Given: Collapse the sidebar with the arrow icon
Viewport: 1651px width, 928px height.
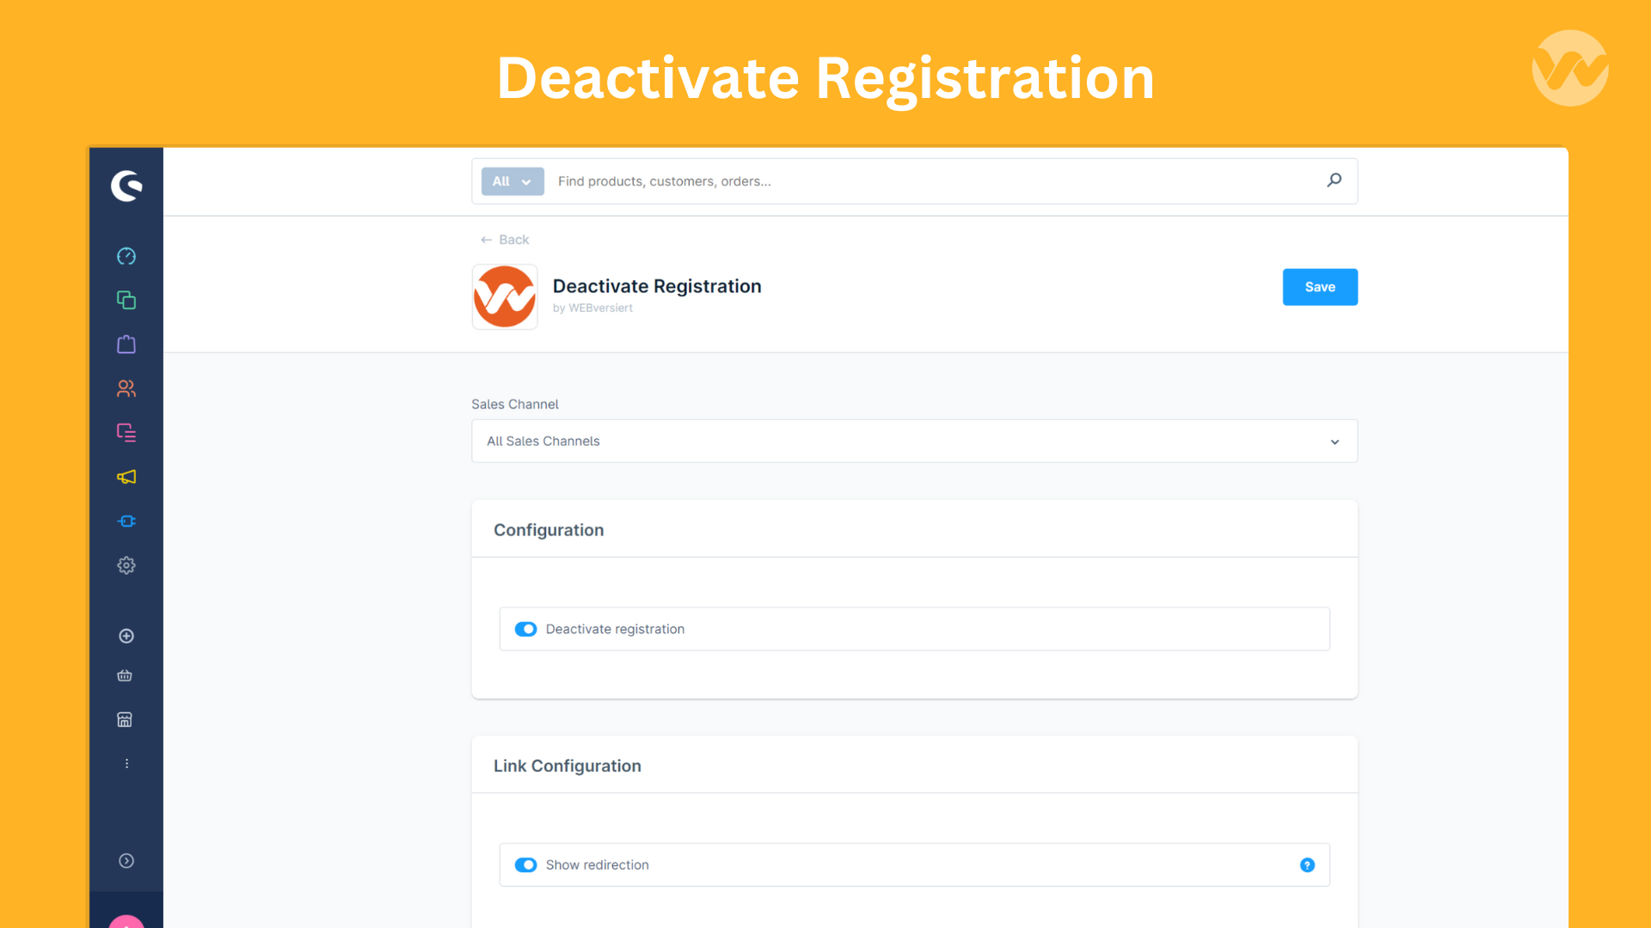Looking at the screenshot, I should click(x=126, y=860).
